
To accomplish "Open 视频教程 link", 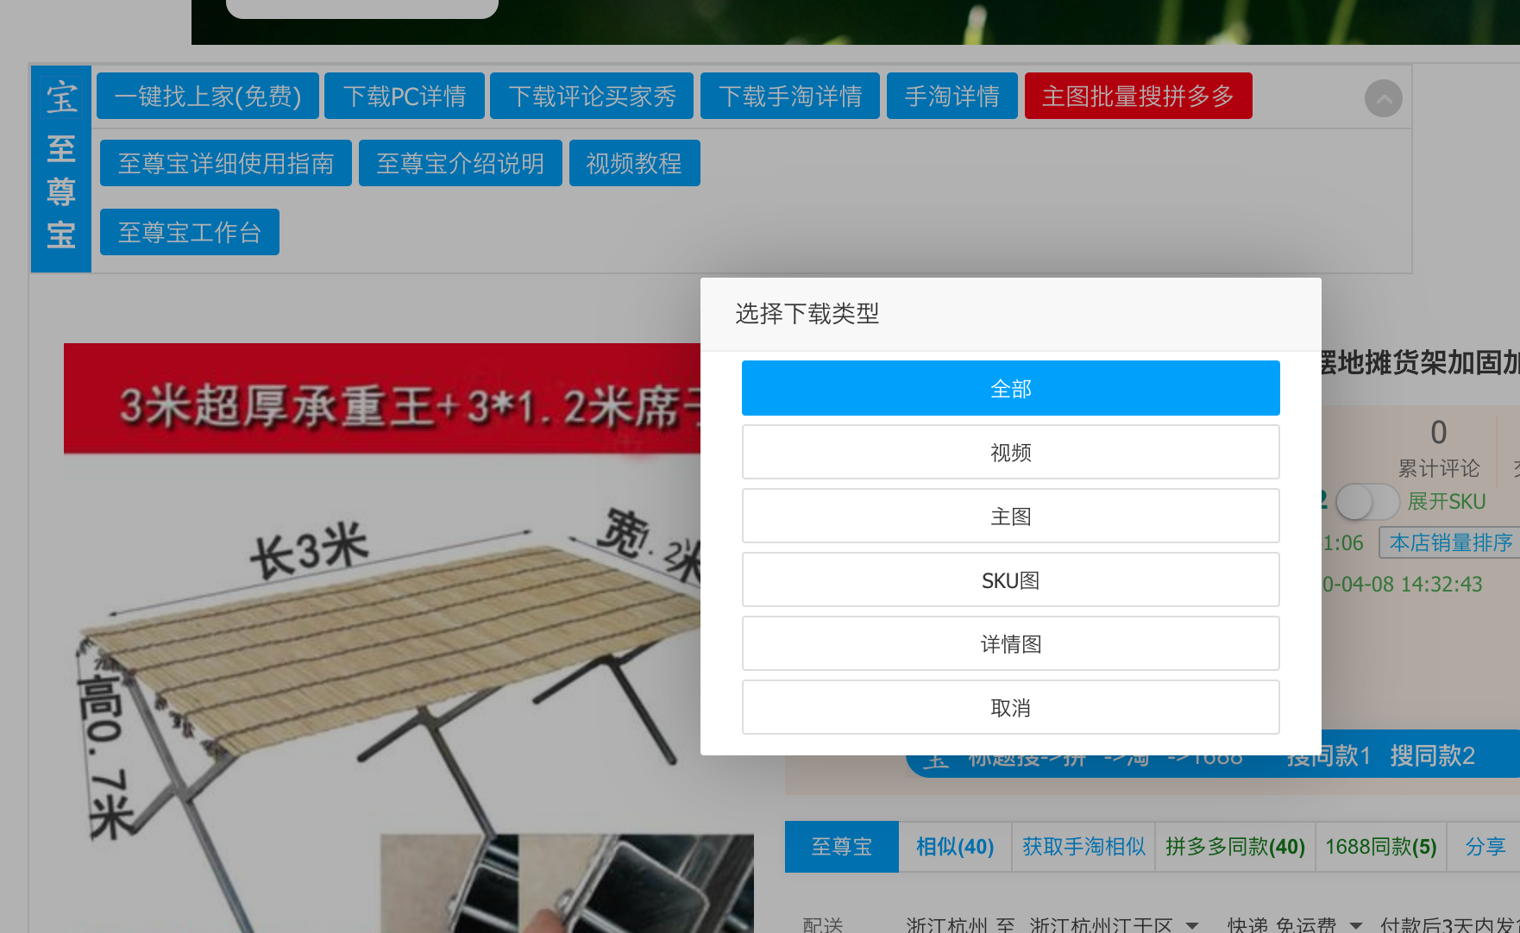I will pyautogui.click(x=635, y=163).
